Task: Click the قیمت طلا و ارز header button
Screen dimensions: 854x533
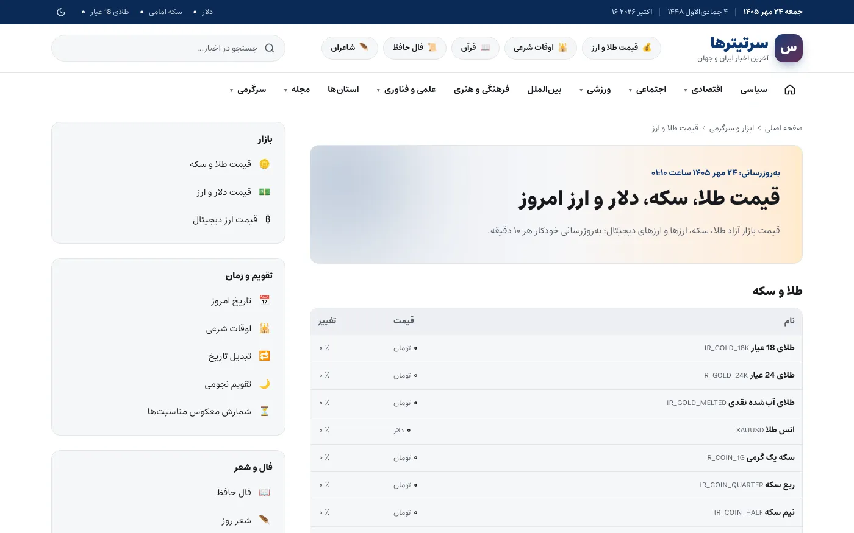Action: 622,48
